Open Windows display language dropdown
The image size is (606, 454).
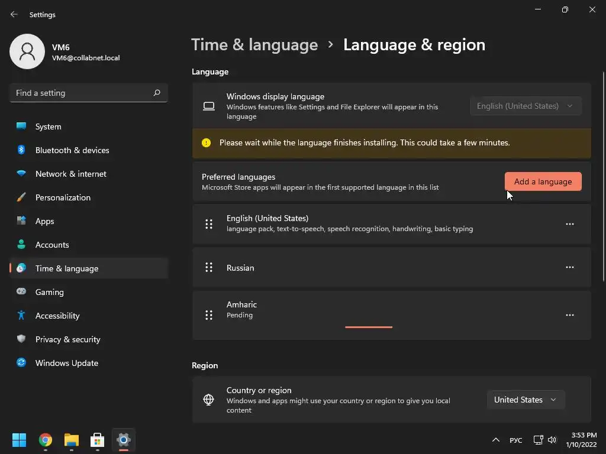click(x=526, y=106)
